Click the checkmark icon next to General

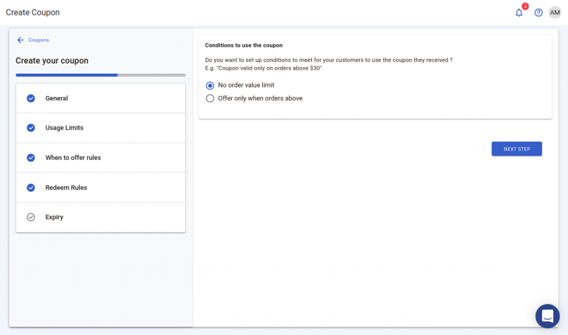point(31,99)
